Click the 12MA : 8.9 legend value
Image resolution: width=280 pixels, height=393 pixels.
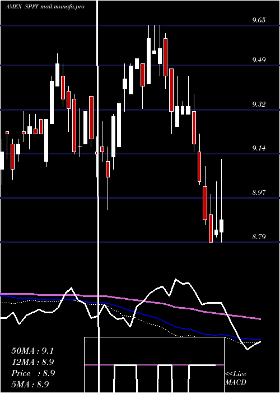pyautogui.click(x=32, y=362)
